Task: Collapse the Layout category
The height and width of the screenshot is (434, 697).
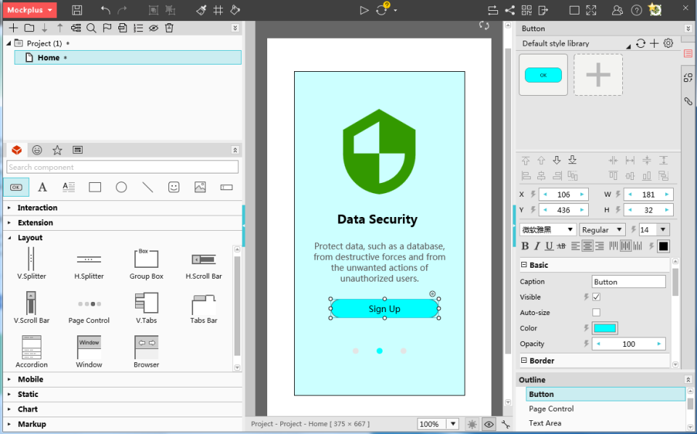Action: click(30, 237)
